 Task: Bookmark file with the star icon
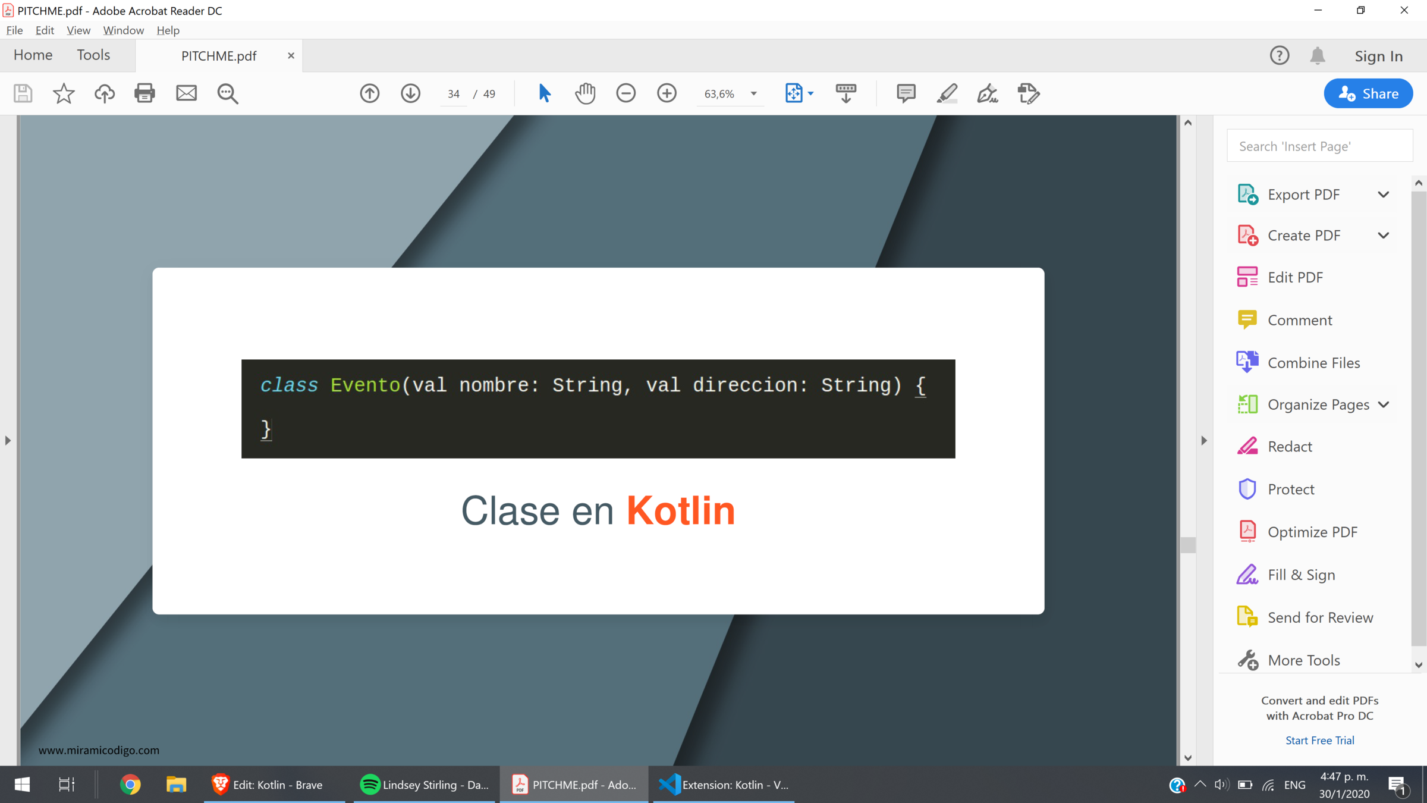coord(64,93)
